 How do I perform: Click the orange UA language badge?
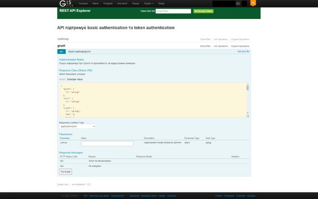coord(253,3)
